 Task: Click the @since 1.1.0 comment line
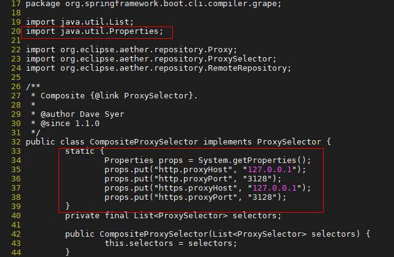pyautogui.click(x=70, y=124)
